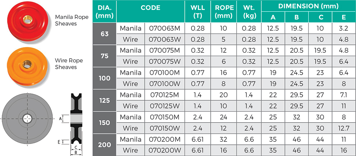The height and width of the screenshot is (156, 356).
Task: Click the DIA. (mm) column header
Action: click(x=104, y=11)
